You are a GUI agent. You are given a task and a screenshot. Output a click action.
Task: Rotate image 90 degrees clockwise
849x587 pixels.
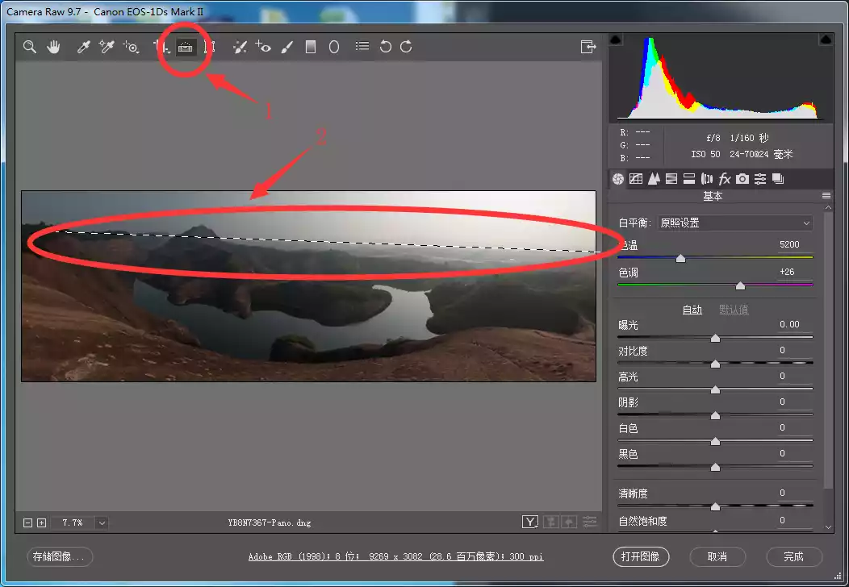click(406, 47)
